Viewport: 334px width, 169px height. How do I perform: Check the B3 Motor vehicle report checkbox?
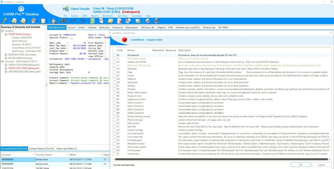tap(115, 93)
